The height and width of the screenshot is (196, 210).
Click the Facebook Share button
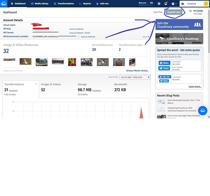[165, 63]
